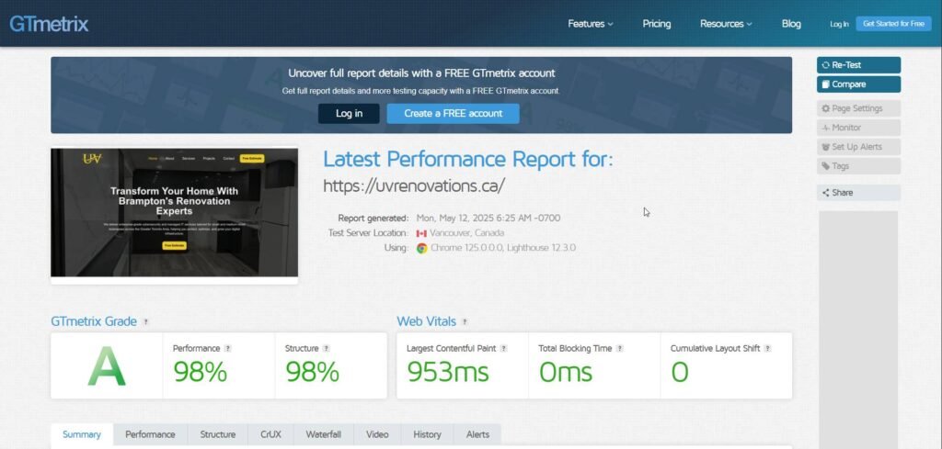
Task: Click the 98% Performance score
Action: [x=200, y=372]
